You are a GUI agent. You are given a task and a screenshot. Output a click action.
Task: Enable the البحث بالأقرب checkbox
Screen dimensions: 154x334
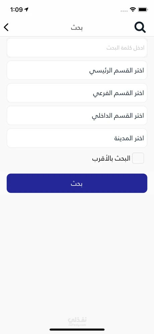point(138,158)
